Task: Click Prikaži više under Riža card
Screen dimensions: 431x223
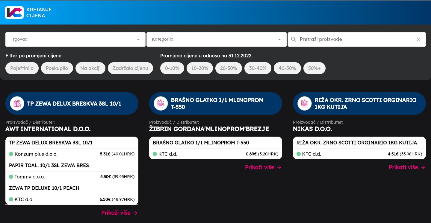Action: point(407,167)
